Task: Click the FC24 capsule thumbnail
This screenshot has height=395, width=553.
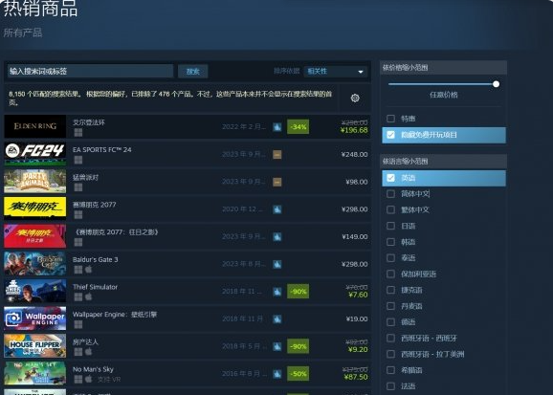Action: [x=34, y=154]
